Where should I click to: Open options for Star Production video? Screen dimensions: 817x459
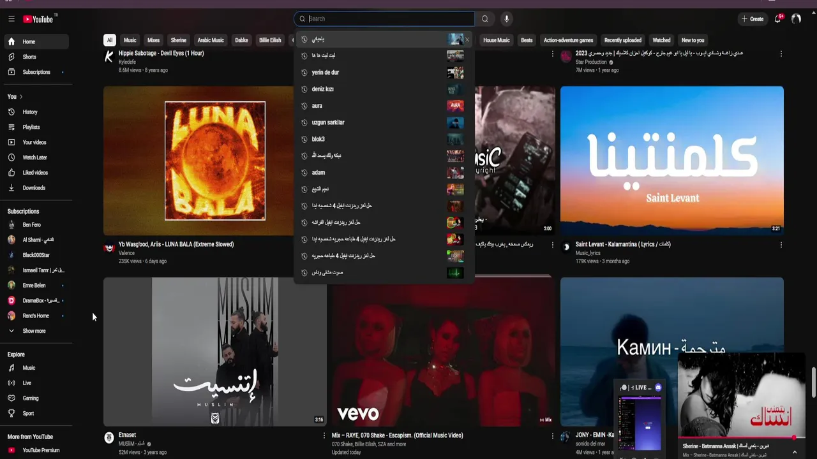point(781,54)
